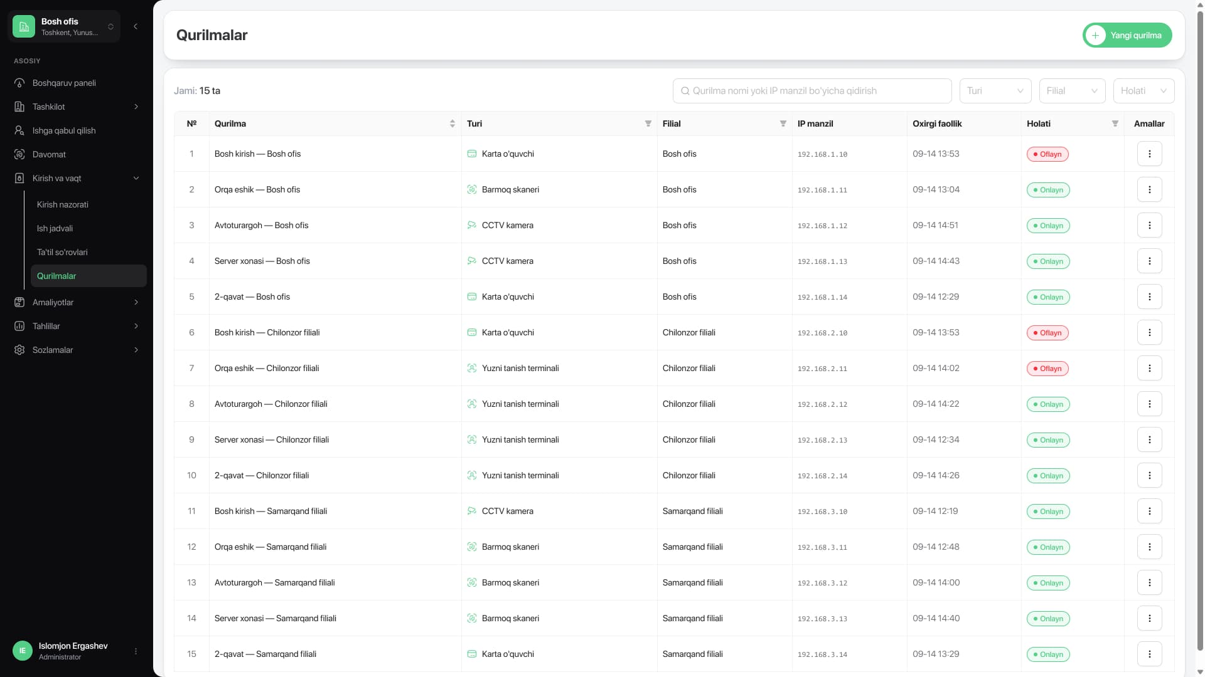Open Kirish nazorati submenu item

click(x=88, y=204)
